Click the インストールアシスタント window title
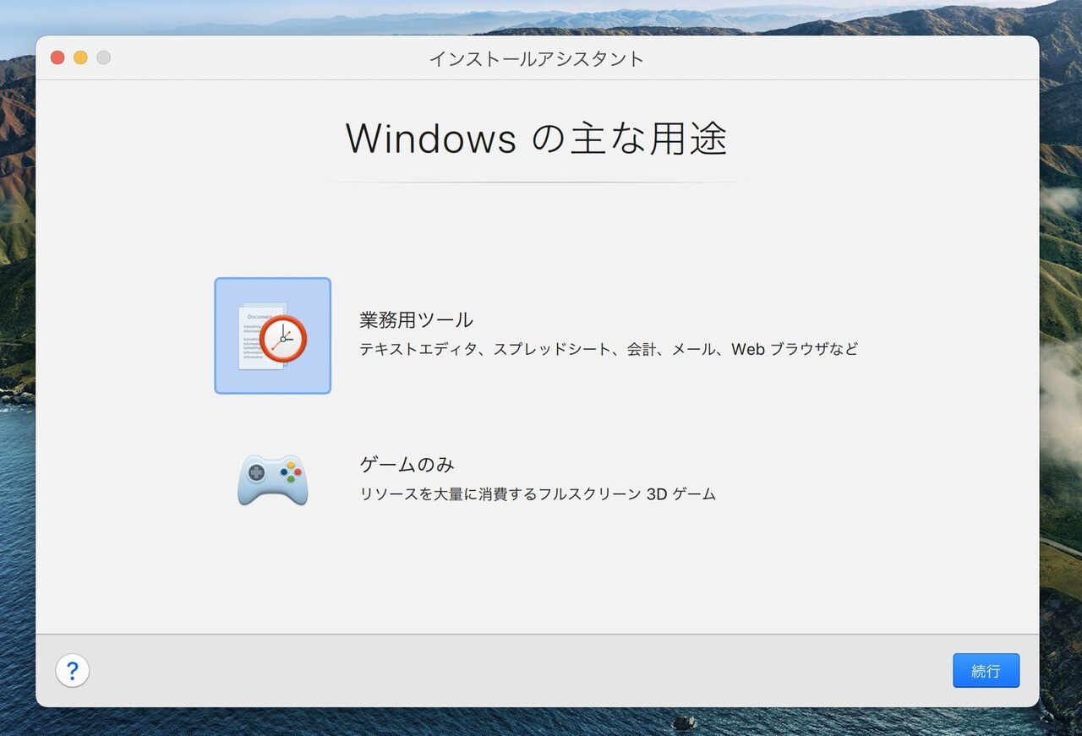Screen dimensions: 1082x736 coord(537,58)
